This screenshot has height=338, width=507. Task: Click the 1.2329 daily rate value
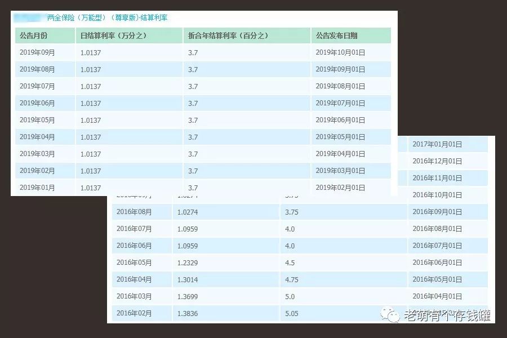[188, 263]
